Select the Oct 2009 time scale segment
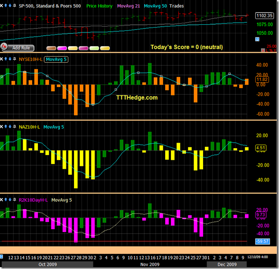Image resolution: width=279 pixels, height=269 pixels. [47, 264]
